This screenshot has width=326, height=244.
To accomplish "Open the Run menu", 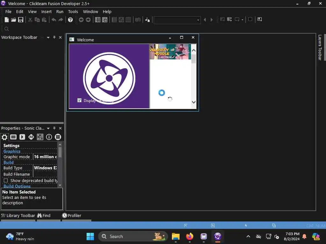I will tap(60, 12).
